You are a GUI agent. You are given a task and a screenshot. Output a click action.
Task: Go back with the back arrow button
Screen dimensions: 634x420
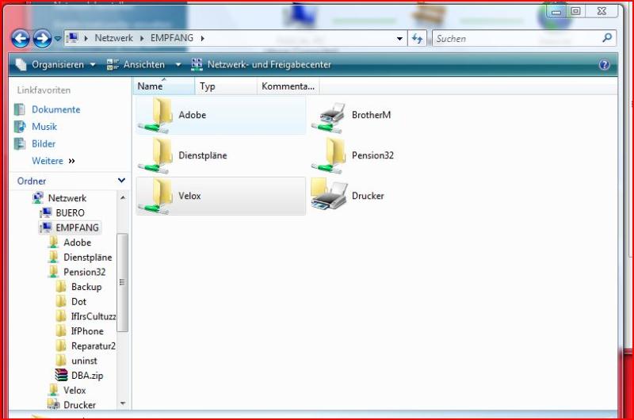(x=21, y=38)
